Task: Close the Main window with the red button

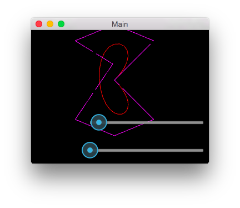Action: [x=39, y=24]
